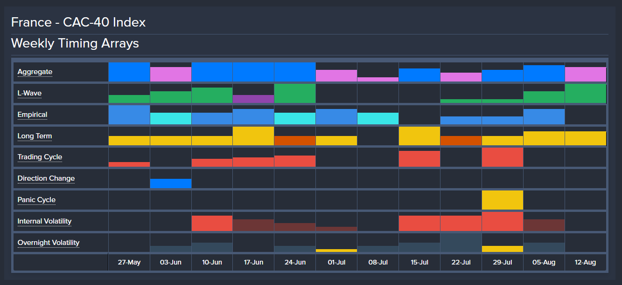The height and width of the screenshot is (285, 622).
Task: Click the Overnight Volatility yellow bar for 29-Jul
Action: tap(503, 249)
